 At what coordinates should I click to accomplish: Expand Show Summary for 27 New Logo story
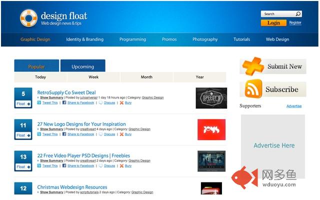(x=51, y=129)
